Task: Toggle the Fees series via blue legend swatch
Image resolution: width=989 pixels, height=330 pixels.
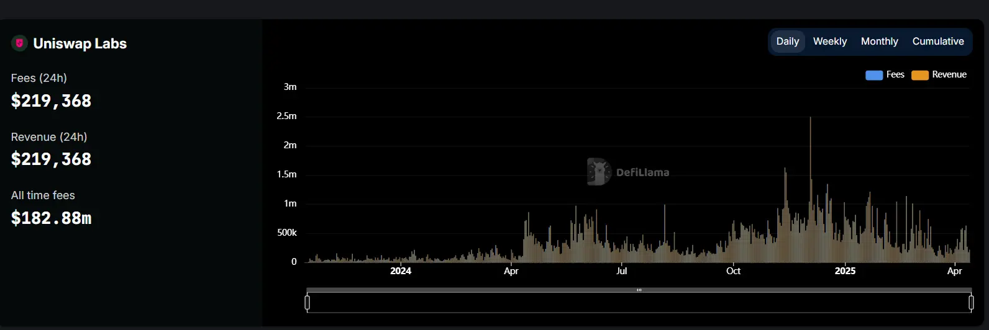Action: [873, 75]
